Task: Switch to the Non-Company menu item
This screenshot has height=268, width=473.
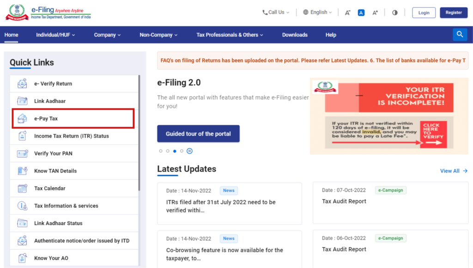Action: pyautogui.click(x=158, y=35)
